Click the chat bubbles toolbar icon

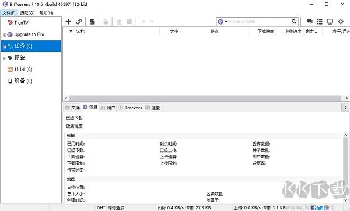coord(309,21)
